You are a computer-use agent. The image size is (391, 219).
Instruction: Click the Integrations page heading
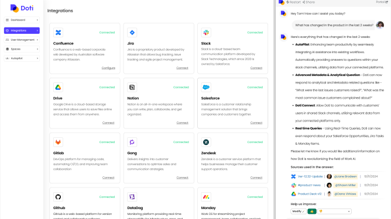pos(60,11)
